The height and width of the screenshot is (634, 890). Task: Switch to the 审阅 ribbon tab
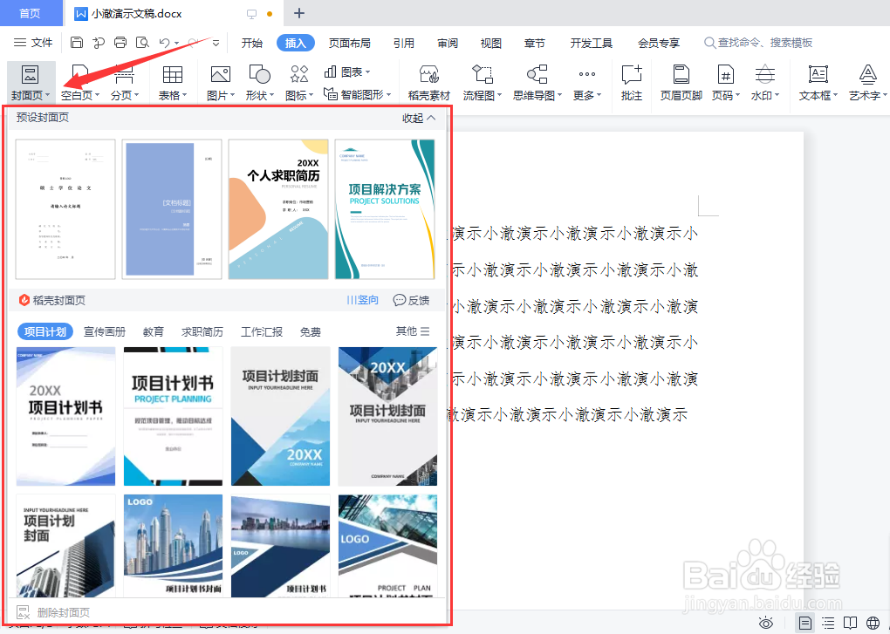point(448,43)
